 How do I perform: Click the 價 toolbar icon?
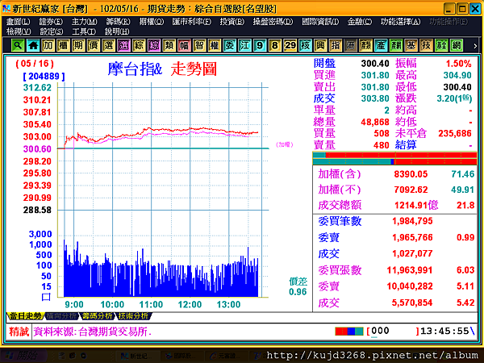point(94,46)
